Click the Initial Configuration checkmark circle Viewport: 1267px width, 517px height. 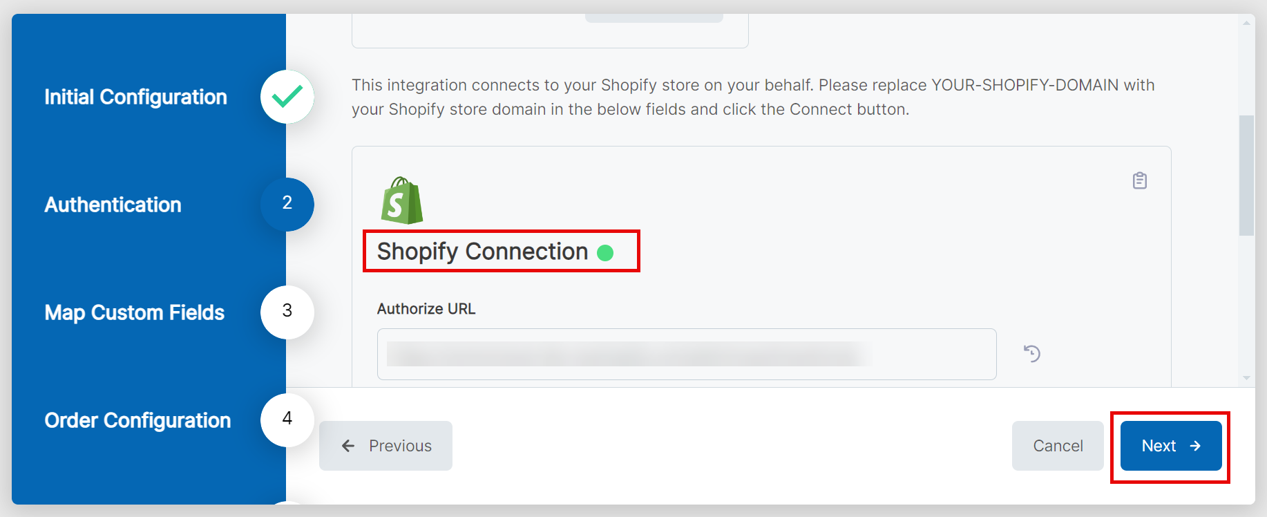287,97
